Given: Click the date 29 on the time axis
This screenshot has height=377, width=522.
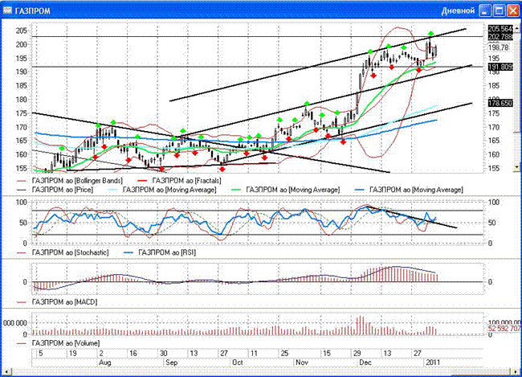Looking at the screenshot, I should [x=357, y=354].
